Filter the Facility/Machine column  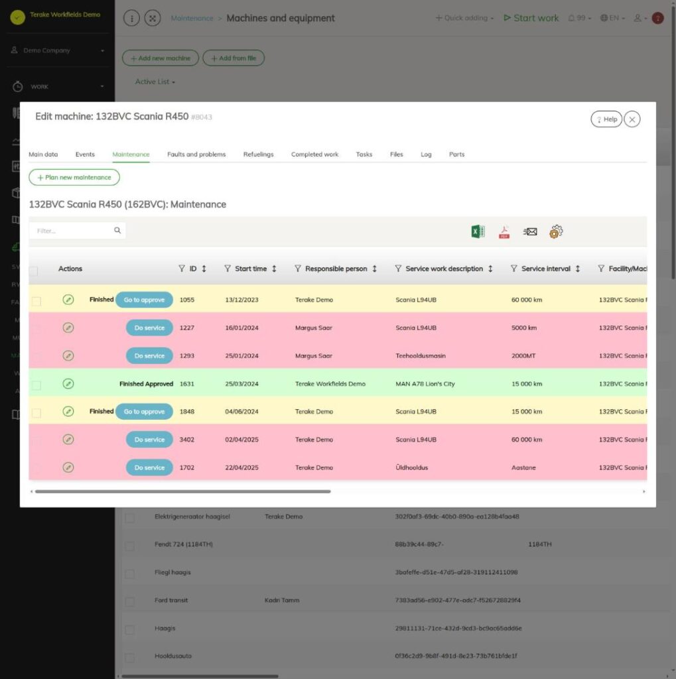point(601,269)
